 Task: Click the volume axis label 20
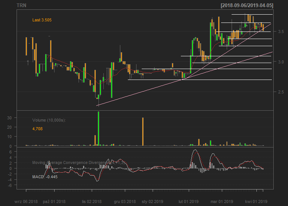pos(9,127)
